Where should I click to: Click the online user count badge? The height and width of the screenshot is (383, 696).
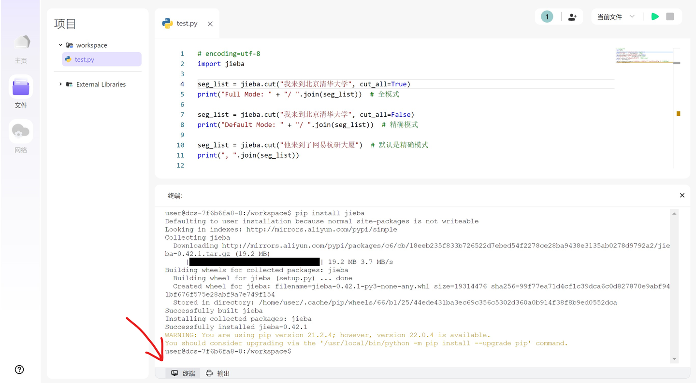(547, 17)
